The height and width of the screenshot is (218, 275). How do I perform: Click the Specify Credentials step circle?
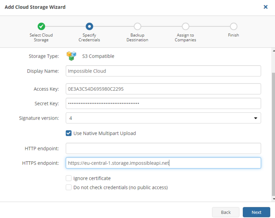click(90, 26)
